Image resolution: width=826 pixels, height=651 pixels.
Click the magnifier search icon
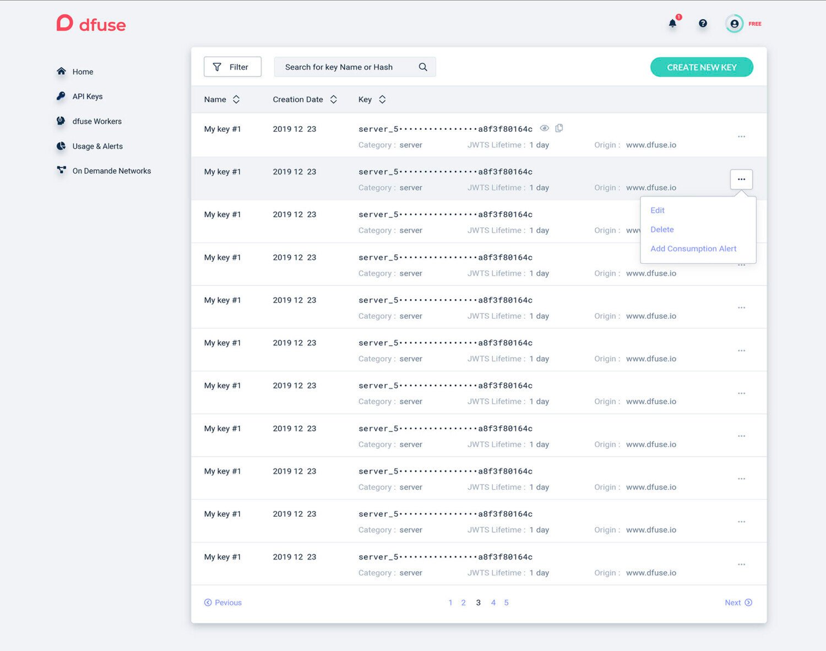(x=423, y=67)
